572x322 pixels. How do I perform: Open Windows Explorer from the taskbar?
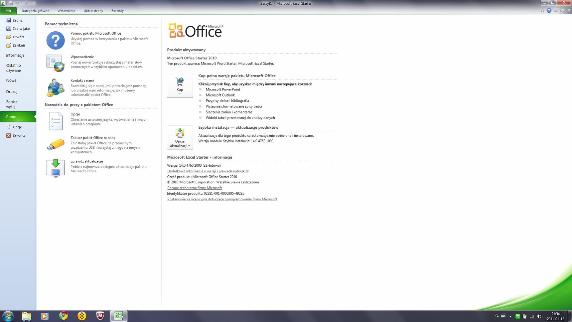point(26,316)
